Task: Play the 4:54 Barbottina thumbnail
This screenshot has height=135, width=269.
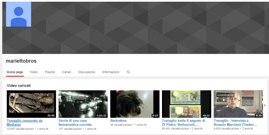Action: click(x=135, y=104)
